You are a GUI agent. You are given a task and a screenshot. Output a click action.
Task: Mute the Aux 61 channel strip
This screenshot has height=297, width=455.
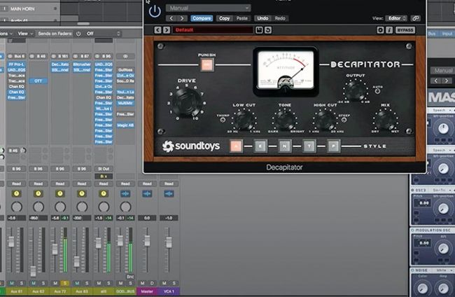(10, 282)
